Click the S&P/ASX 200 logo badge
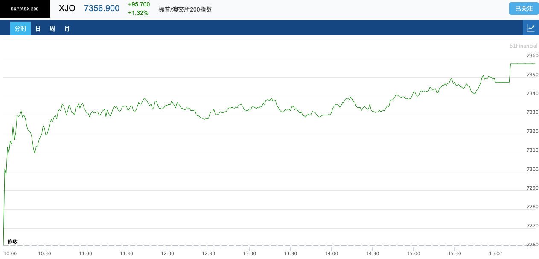The height and width of the screenshot is (259, 539). click(x=25, y=9)
